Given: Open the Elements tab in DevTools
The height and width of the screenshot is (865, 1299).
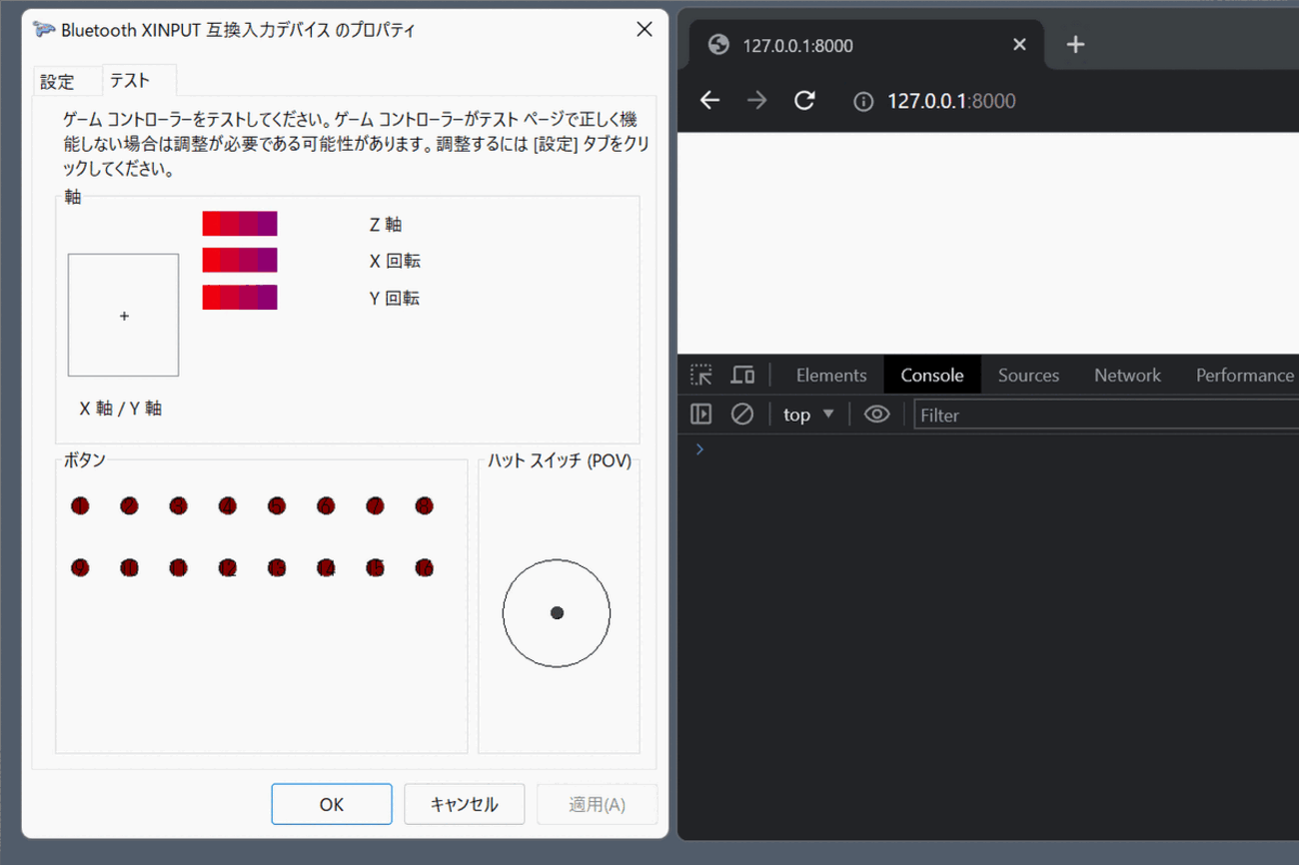Looking at the screenshot, I should (831, 376).
